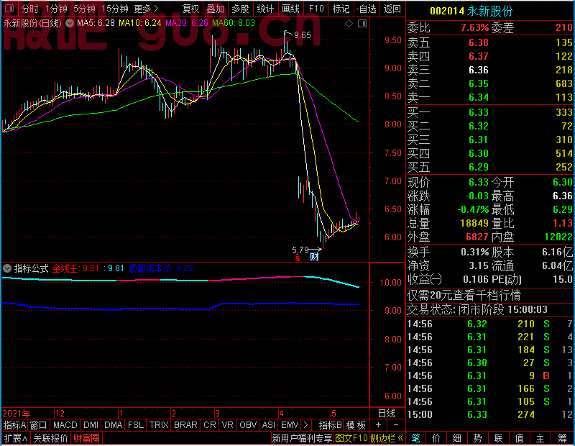Select the 联 linked tab
Image resolution: width=575 pixels, height=446 pixels.
tap(498, 438)
